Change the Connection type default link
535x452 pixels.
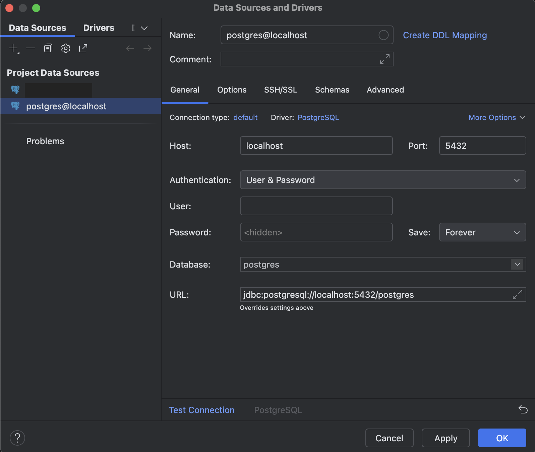245,117
